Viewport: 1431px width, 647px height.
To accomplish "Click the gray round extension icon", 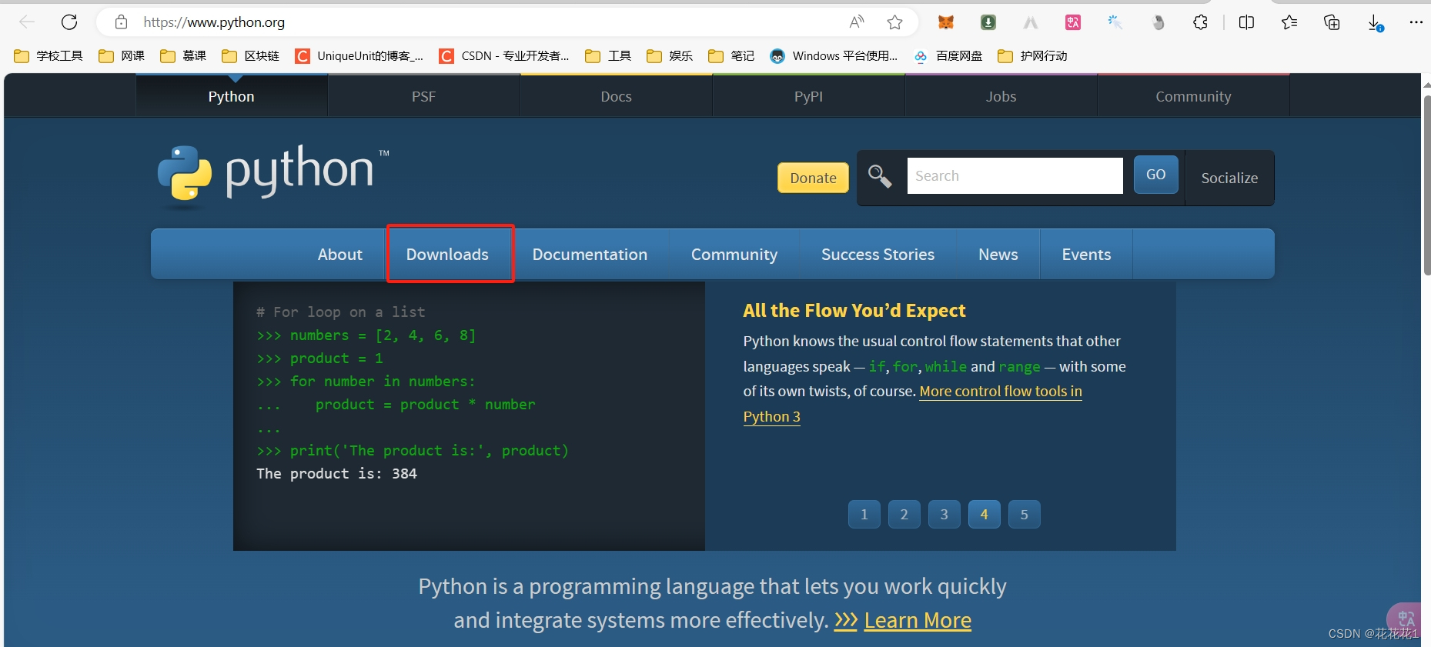I will pos(1158,22).
